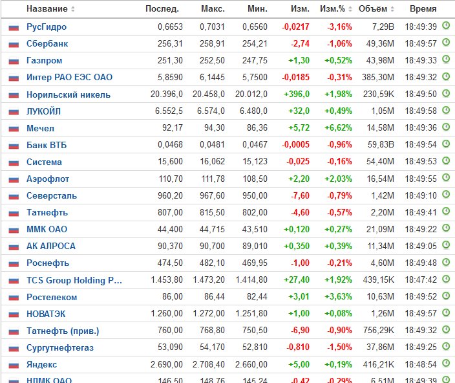The image size is (455, 383).
Task: Select Интер РАО volume 385,30M
Action: (x=378, y=77)
